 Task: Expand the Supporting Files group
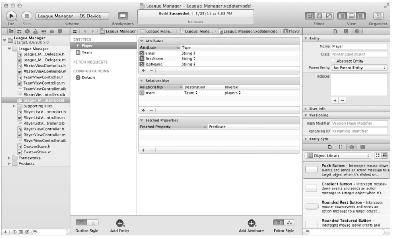[14, 106]
